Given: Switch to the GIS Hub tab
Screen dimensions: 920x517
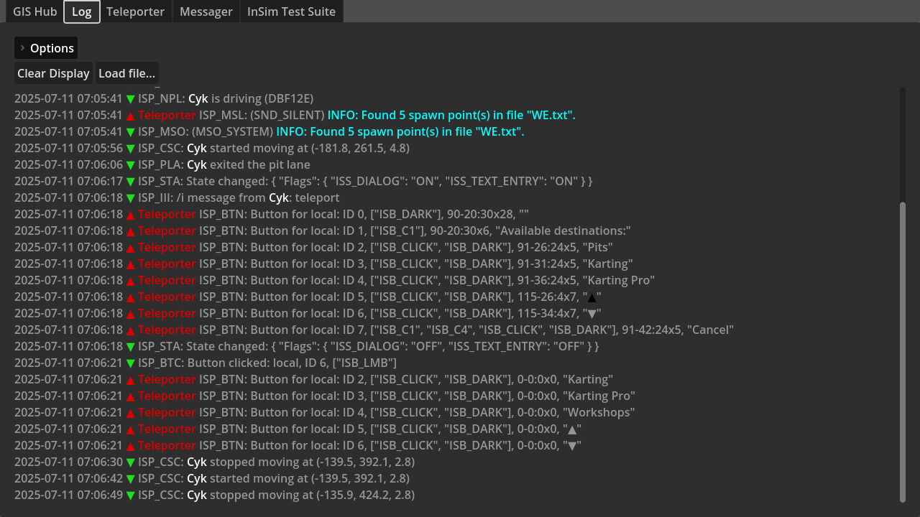Looking at the screenshot, I should pos(34,11).
